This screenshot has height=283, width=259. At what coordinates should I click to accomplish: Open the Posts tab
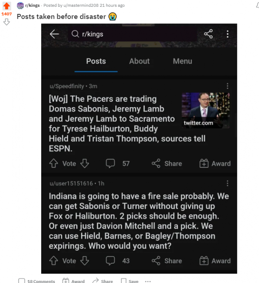pos(96,61)
